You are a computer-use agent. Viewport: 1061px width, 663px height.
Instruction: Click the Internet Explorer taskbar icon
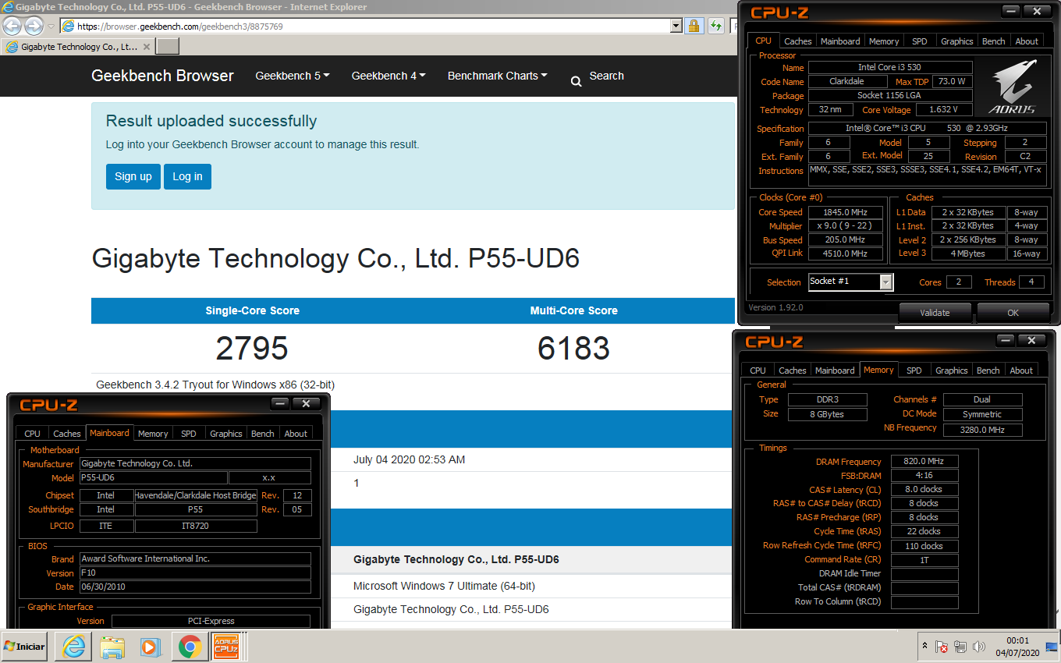pos(74,647)
